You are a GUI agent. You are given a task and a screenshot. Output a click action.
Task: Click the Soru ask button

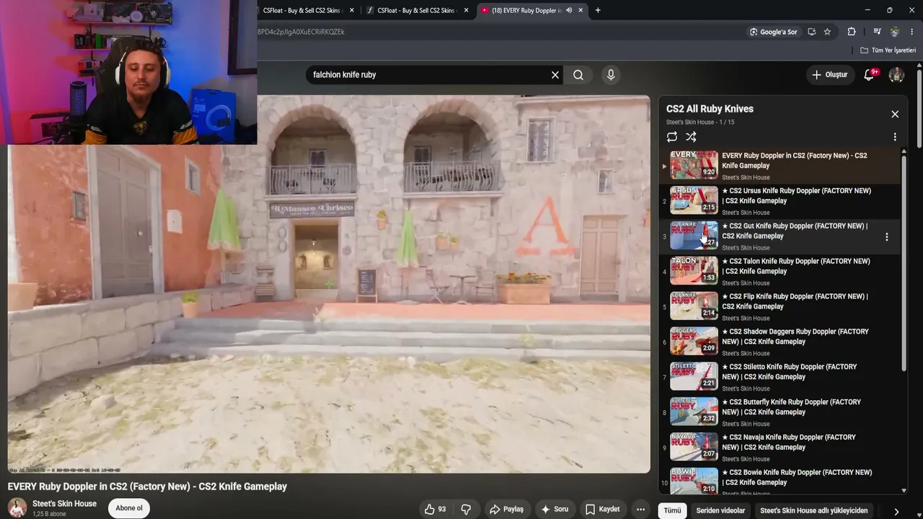[x=555, y=510]
